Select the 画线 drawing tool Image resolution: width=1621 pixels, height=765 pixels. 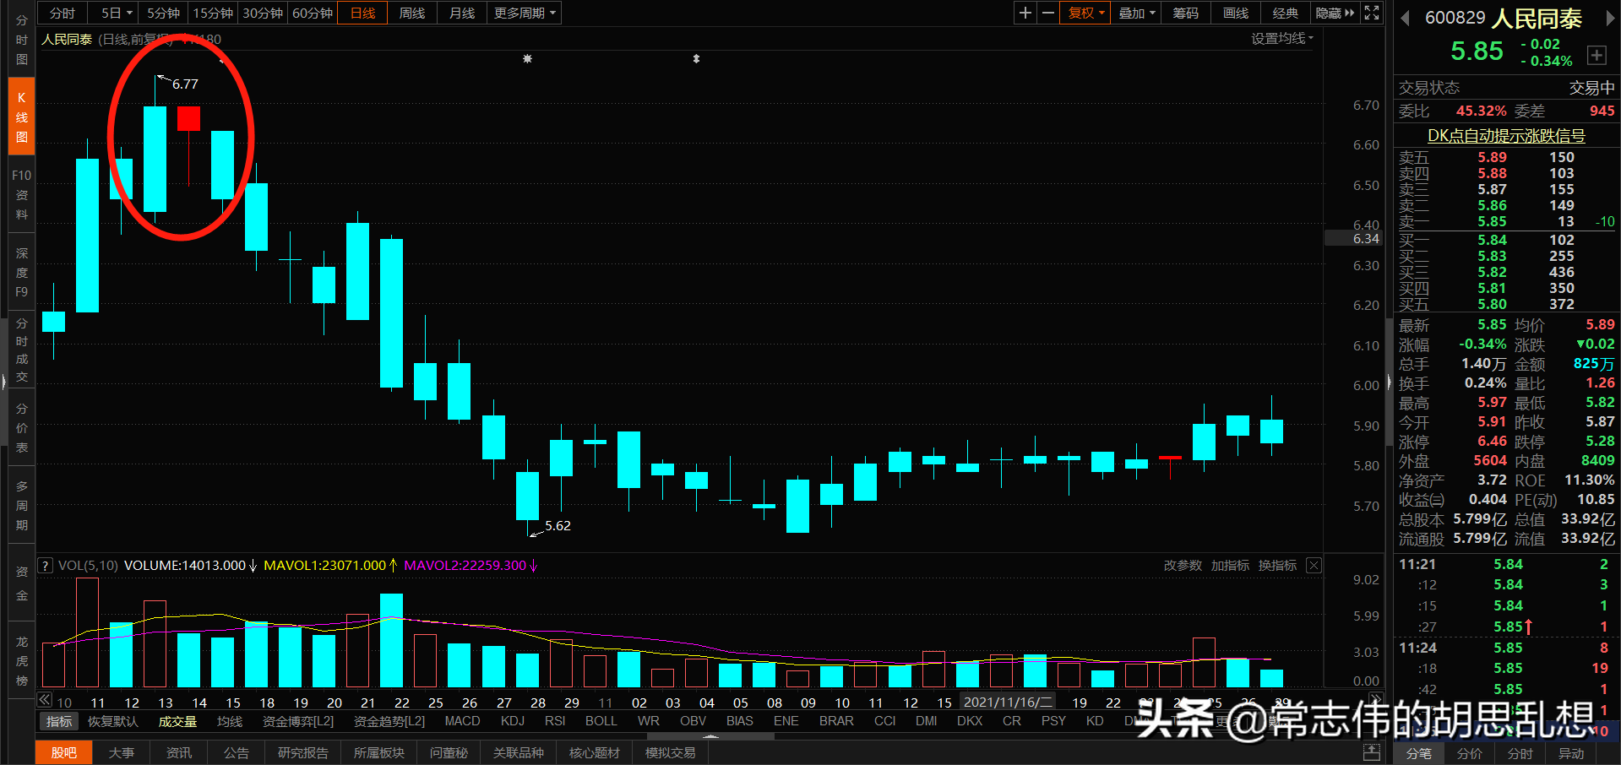[1234, 13]
